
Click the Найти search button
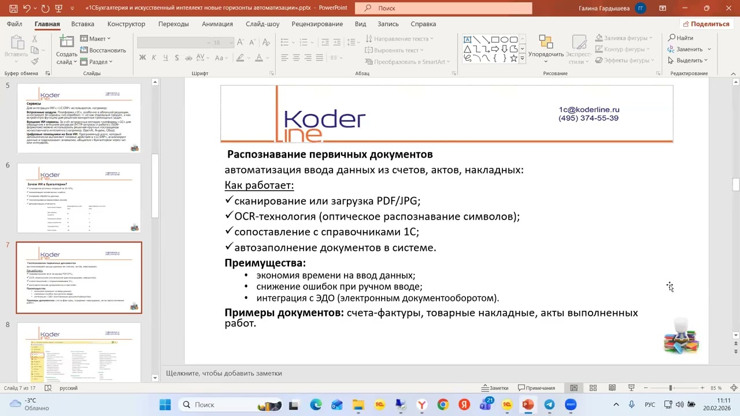pos(681,38)
